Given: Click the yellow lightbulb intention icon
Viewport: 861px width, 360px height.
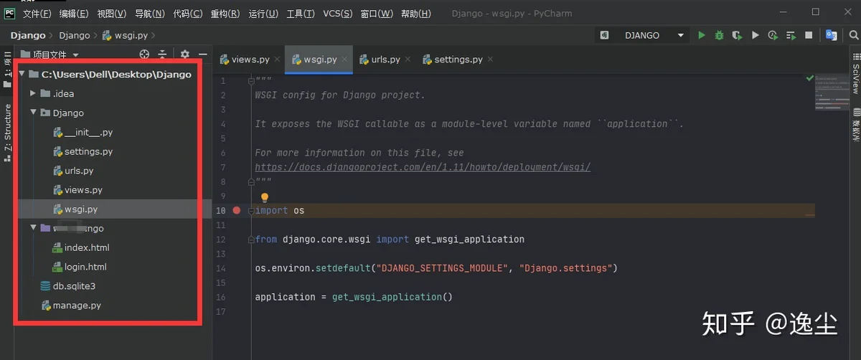Looking at the screenshot, I should [x=264, y=197].
